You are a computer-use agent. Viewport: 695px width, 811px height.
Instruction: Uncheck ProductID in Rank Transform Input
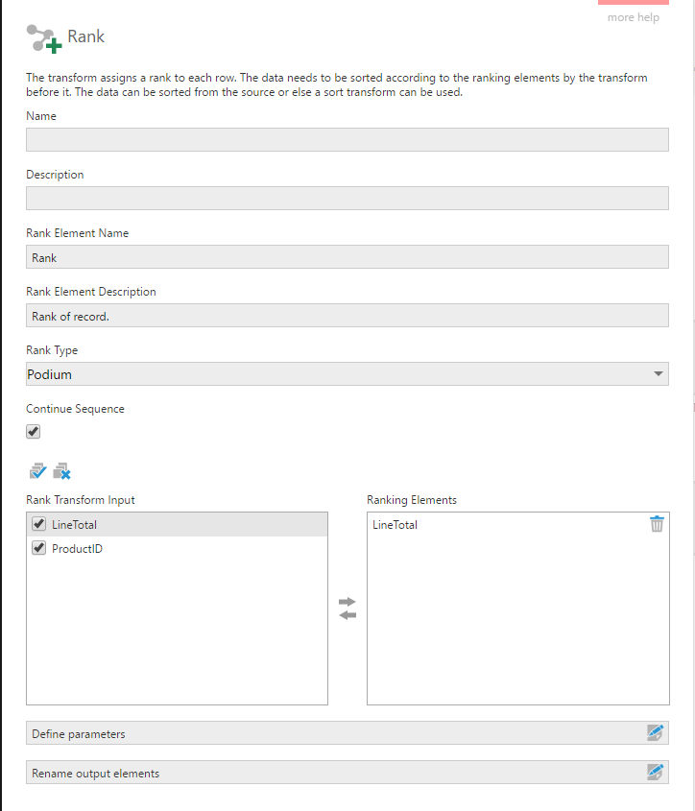[36, 547]
